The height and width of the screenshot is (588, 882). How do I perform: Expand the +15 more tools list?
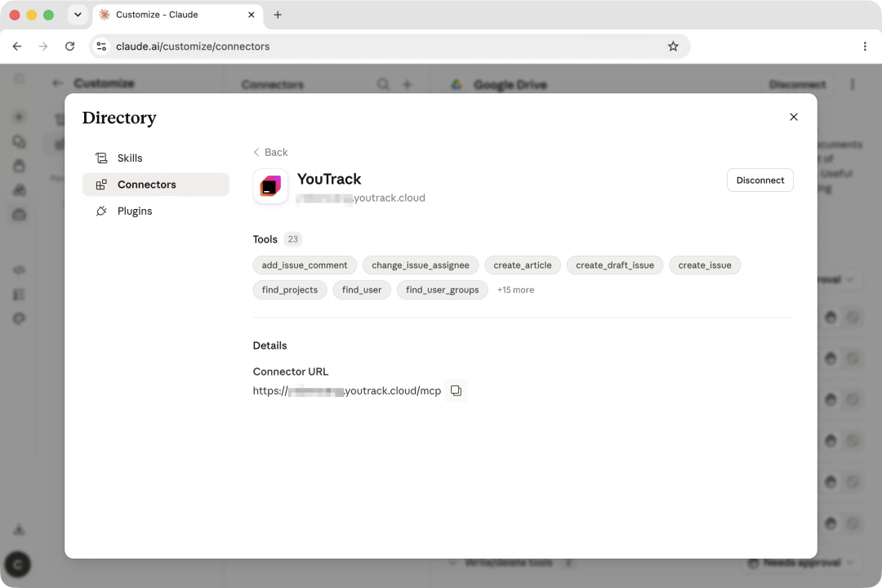coord(516,290)
